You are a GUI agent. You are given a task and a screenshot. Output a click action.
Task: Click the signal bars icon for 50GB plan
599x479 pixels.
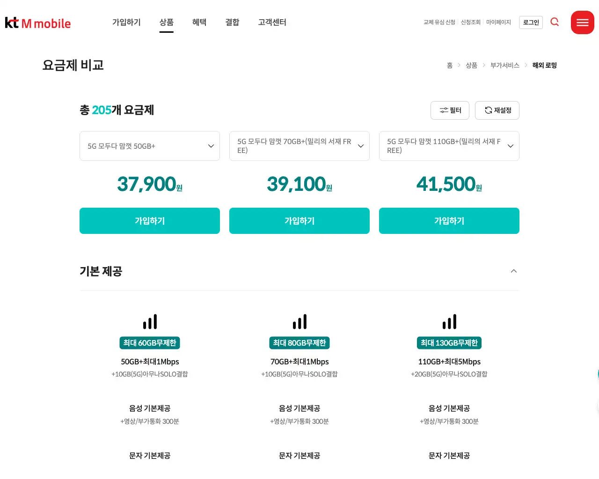pos(150,322)
